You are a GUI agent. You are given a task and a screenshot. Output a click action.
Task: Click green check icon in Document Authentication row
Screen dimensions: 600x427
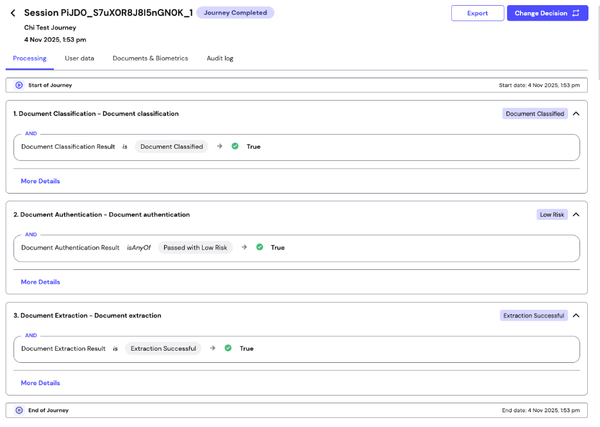click(260, 247)
